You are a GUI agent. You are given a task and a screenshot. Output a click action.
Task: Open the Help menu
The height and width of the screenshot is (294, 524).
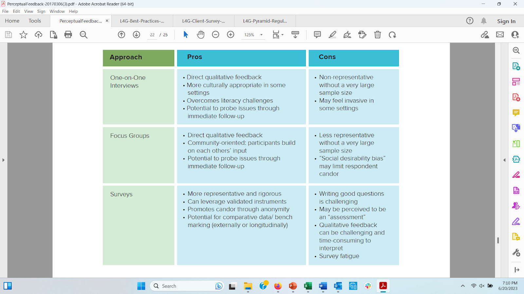pyautogui.click(x=73, y=11)
